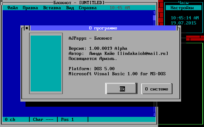Click the Ok button in the dialog
Screen dimensions: 204x127
[x=121, y=89]
